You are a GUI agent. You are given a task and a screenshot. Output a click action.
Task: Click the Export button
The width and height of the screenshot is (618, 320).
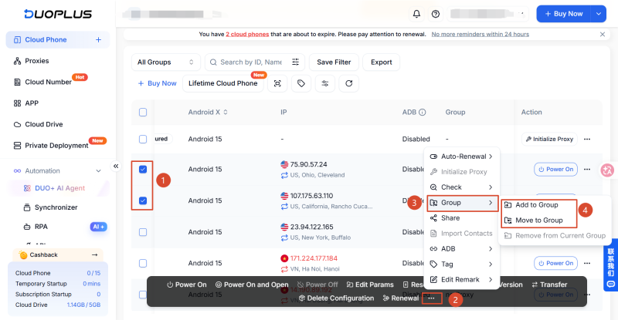pos(381,62)
